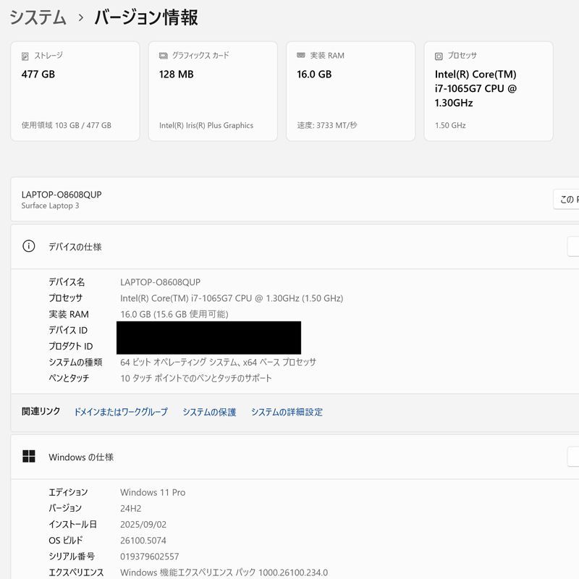Open the ストレージ 477 GB card
Viewport: 579px width, 579px height.
75,91
